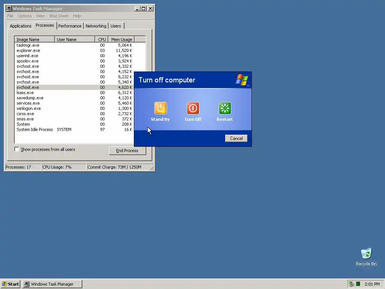This screenshot has height=289, width=385.
Task: Select the smss.exe process row
Action: click(x=74, y=119)
